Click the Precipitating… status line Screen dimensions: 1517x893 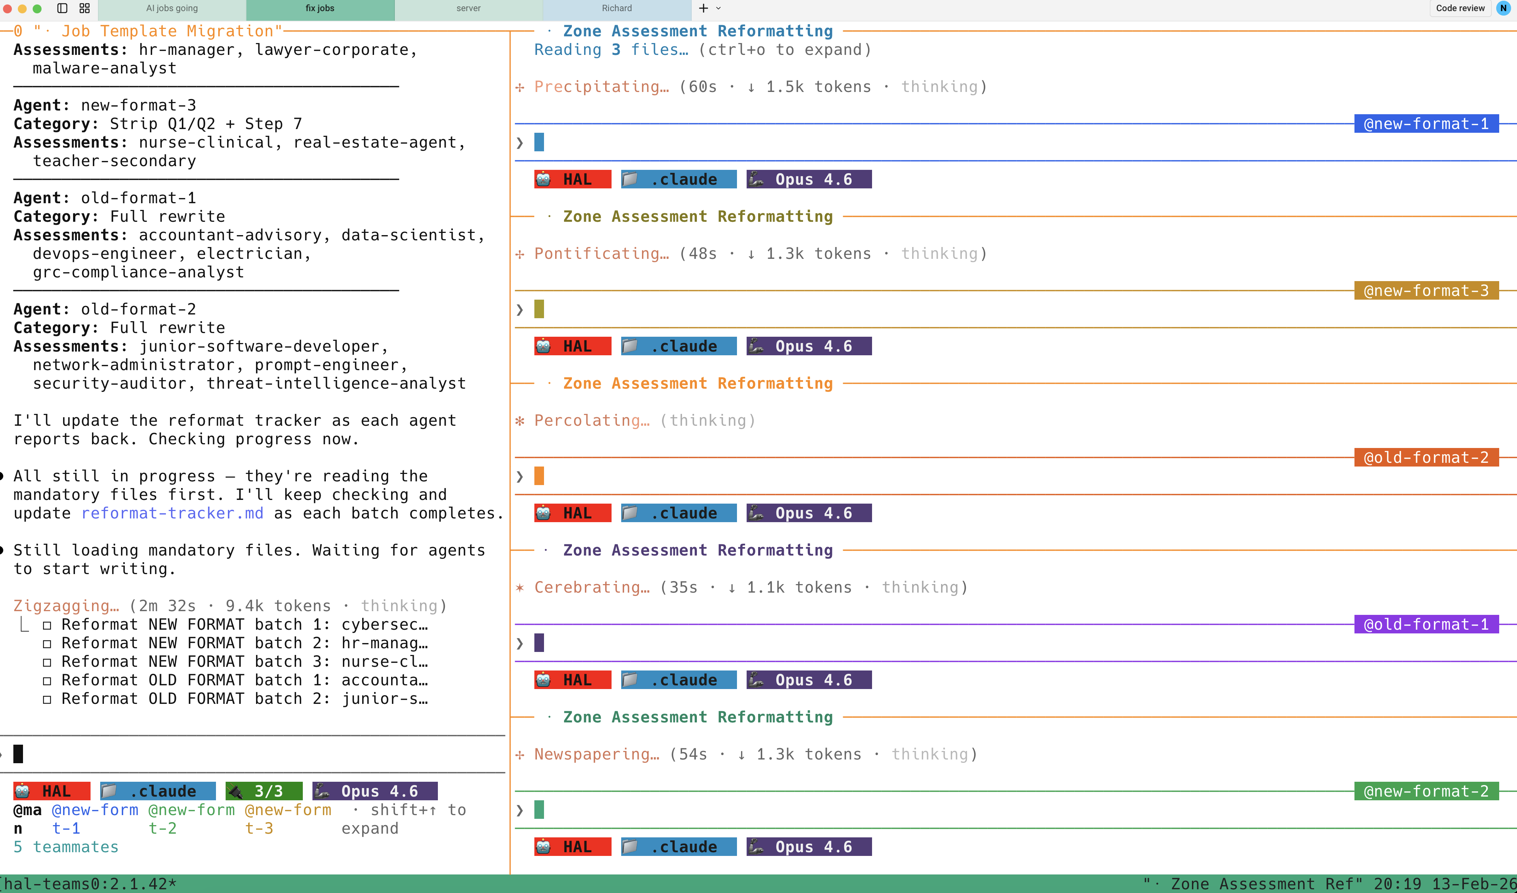(x=751, y=87)
